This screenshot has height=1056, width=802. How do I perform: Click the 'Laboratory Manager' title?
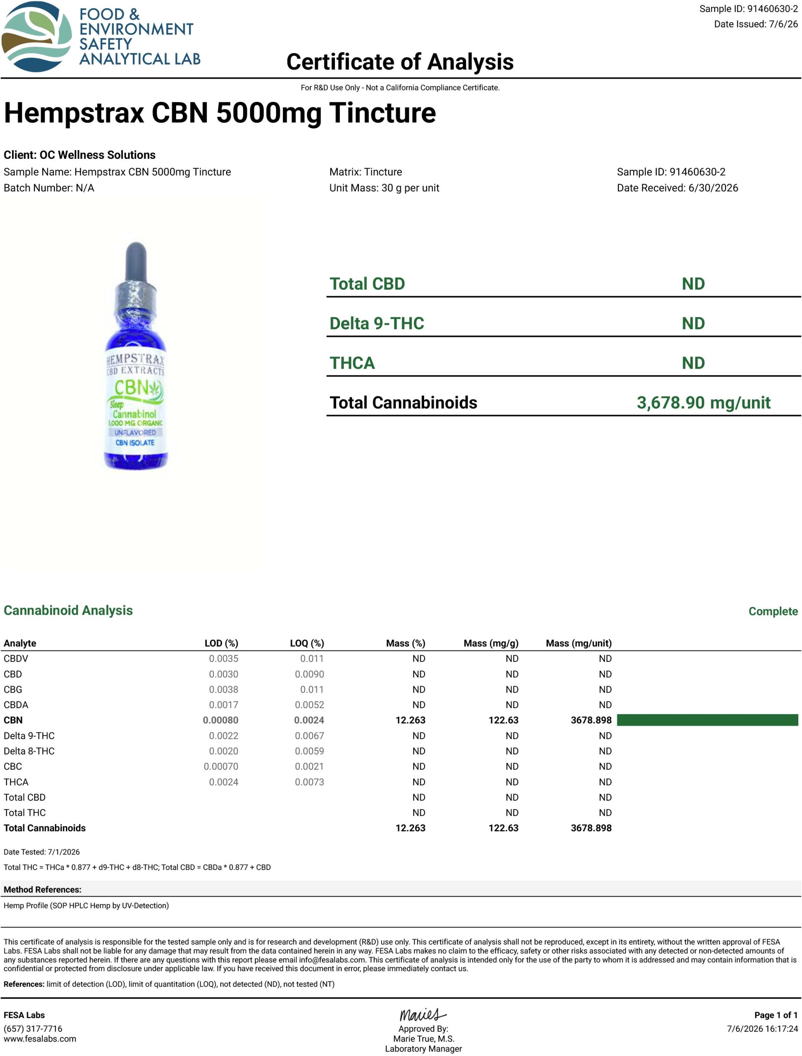click(423, 1049)
